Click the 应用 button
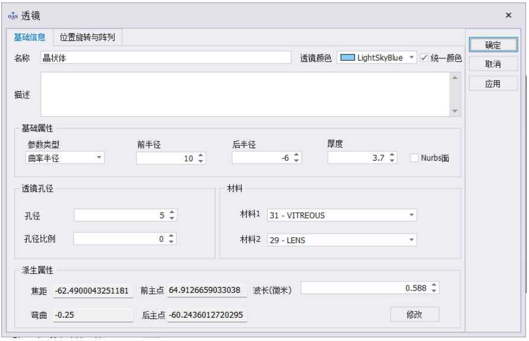The height and width of the screenshot is (341, 529). click(x=492, y=84)
